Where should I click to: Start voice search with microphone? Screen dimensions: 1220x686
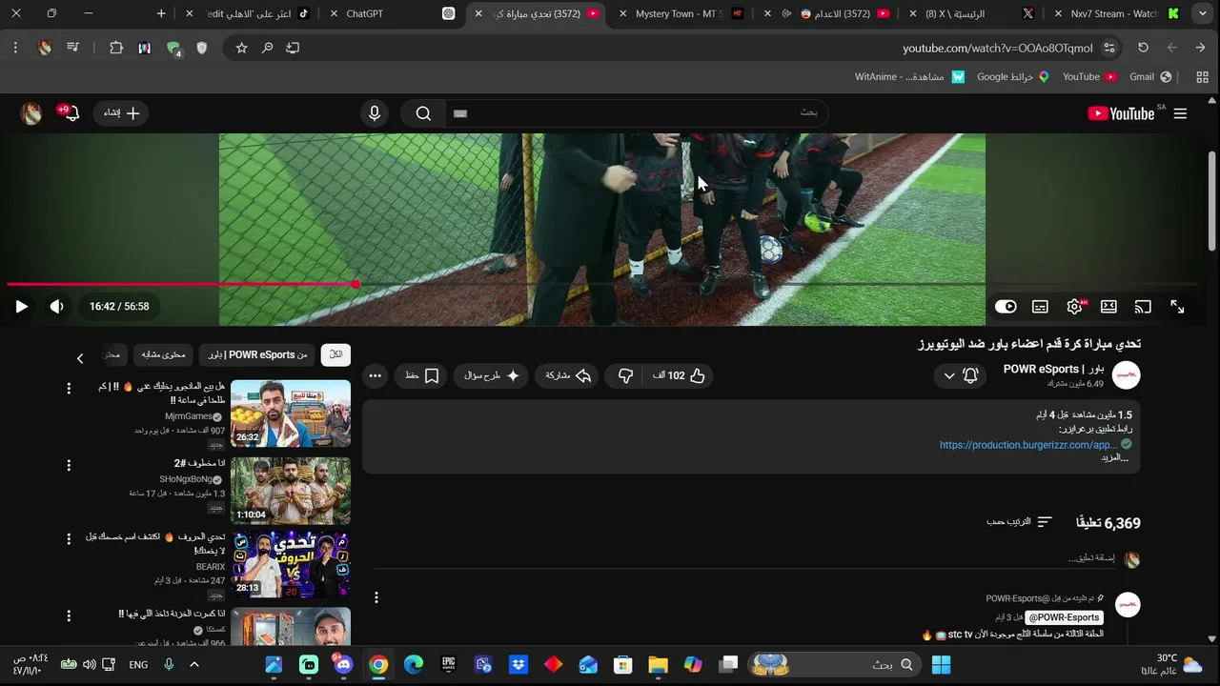pyautogui.click(x=375, y=113)
